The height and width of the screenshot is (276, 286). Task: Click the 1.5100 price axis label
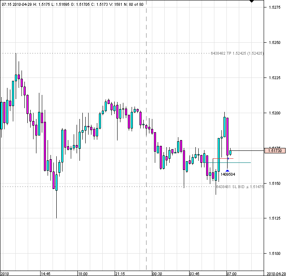[x=275, y=254]
